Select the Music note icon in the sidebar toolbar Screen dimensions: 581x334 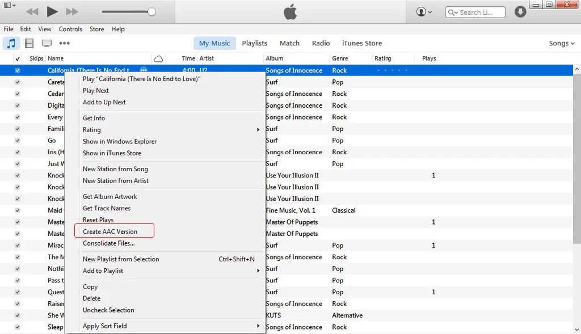coord(12,43)
